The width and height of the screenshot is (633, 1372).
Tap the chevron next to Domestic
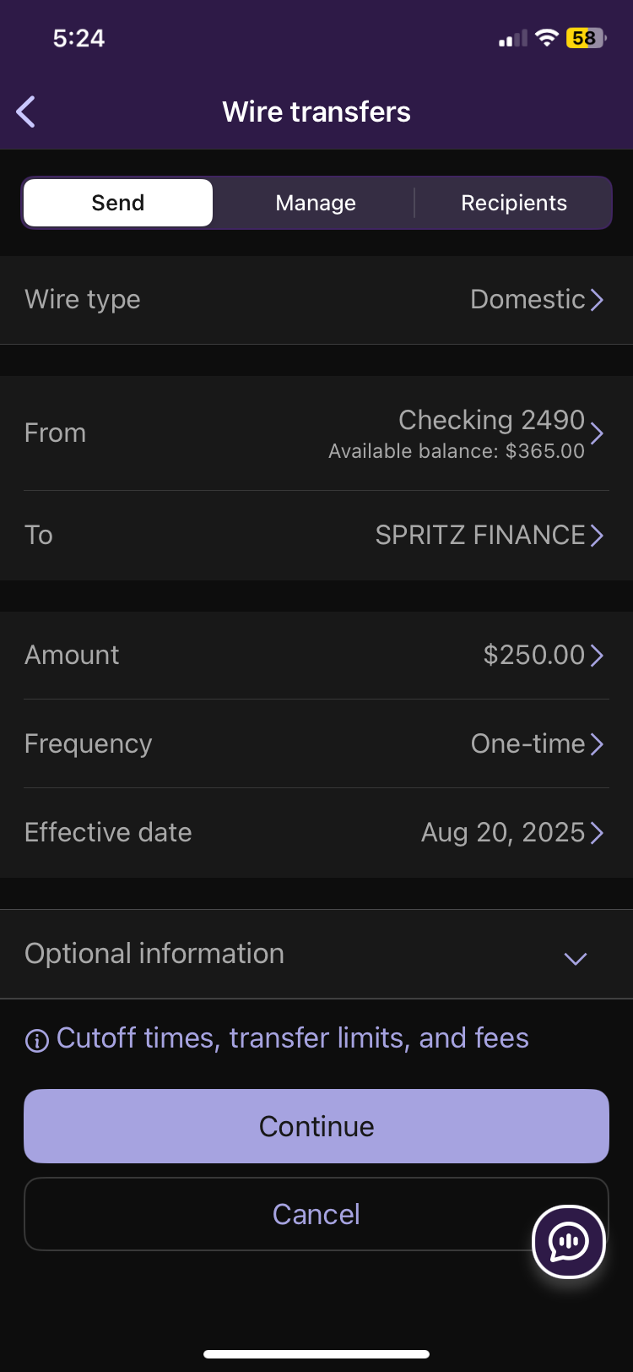pyautogui.click(x=597, y=300)
